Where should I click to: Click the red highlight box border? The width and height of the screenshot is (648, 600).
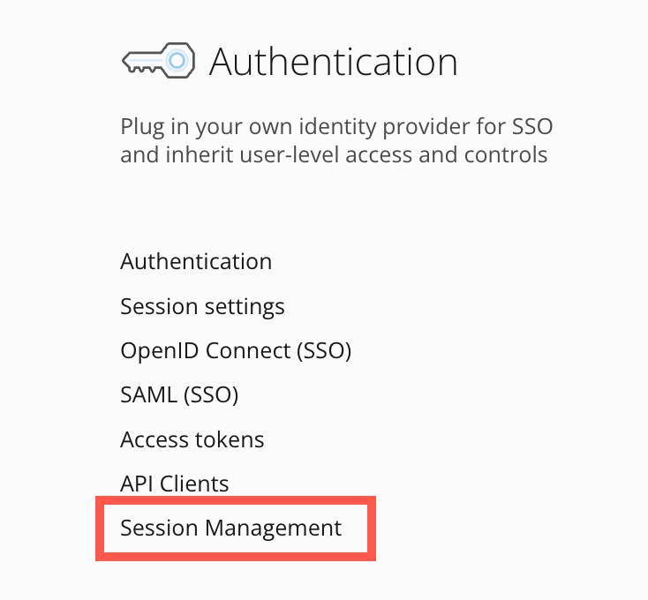(x=236, y=499)
